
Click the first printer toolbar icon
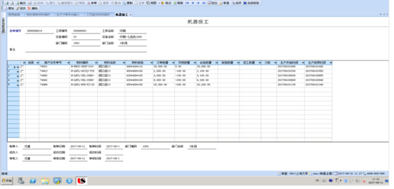[x=6, y=3]
